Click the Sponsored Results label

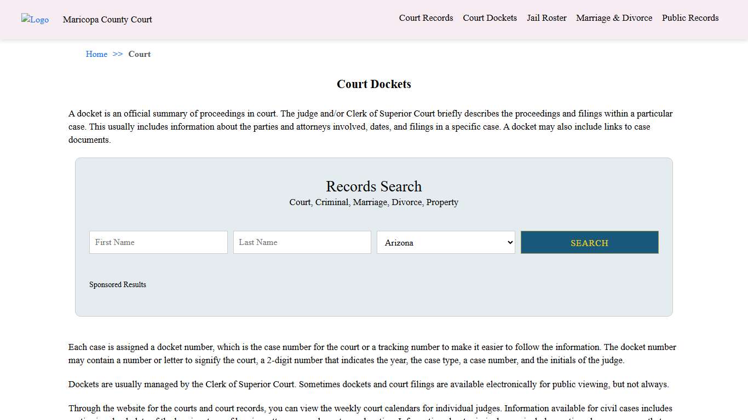pos(118,284)
